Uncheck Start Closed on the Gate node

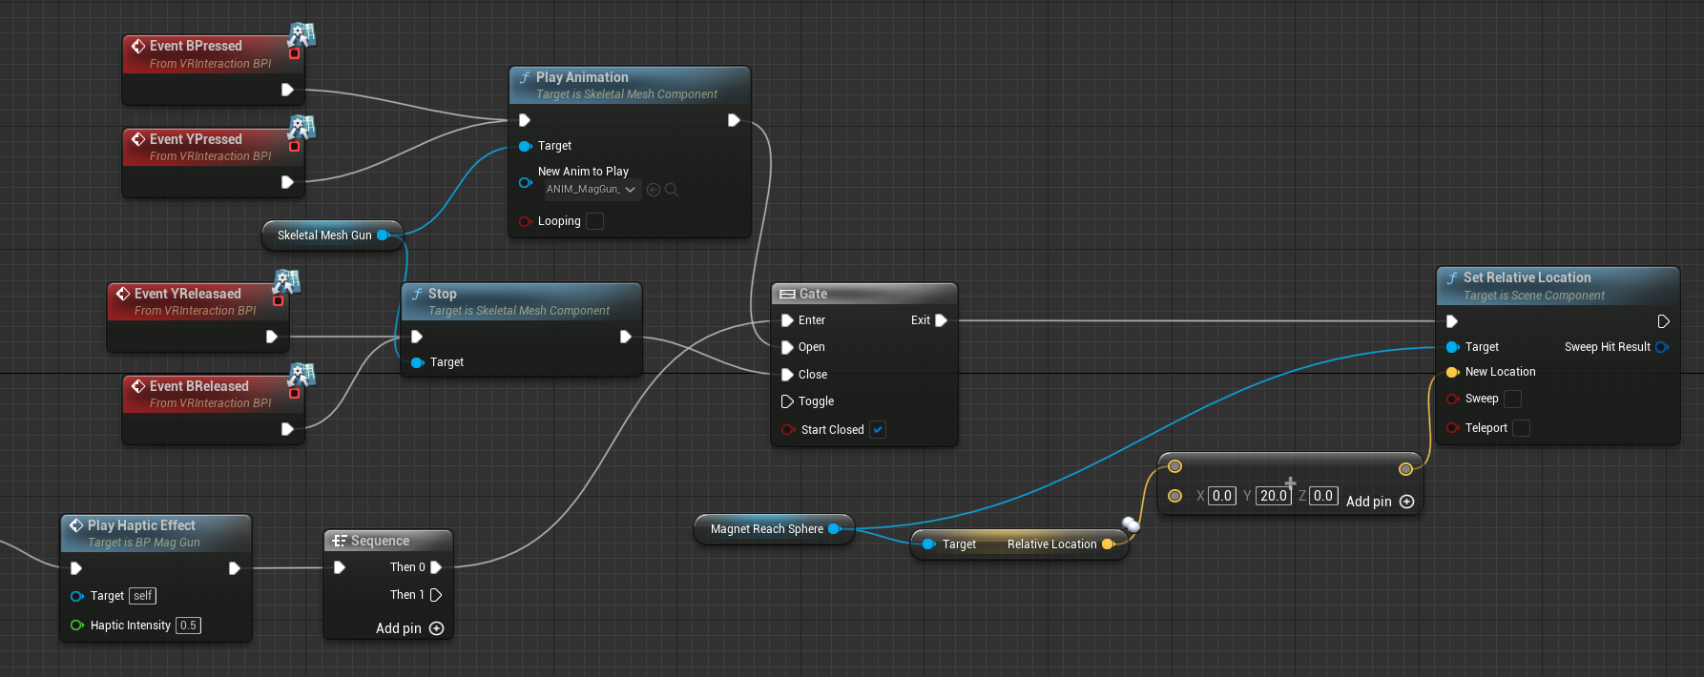tap(878, 430)
